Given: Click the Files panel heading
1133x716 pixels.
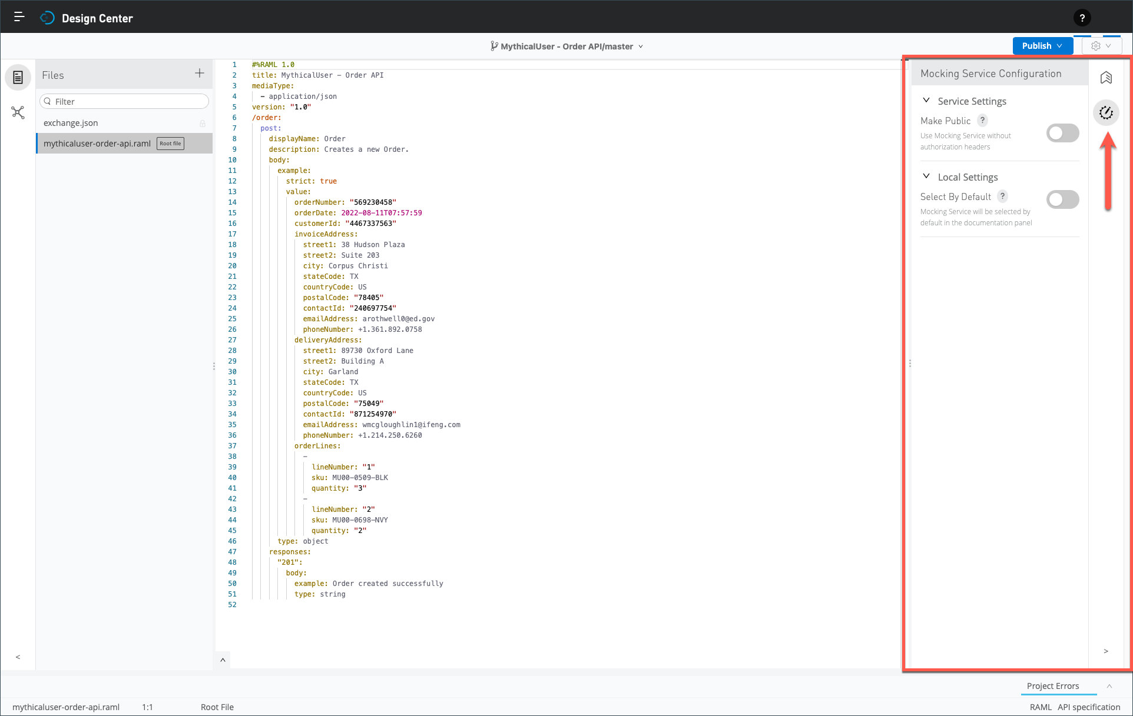Looking at the screenshot, I should [x=53, y=75].
